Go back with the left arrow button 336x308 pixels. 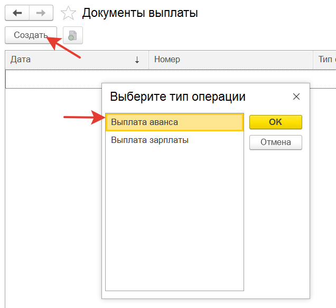point(17,13)
